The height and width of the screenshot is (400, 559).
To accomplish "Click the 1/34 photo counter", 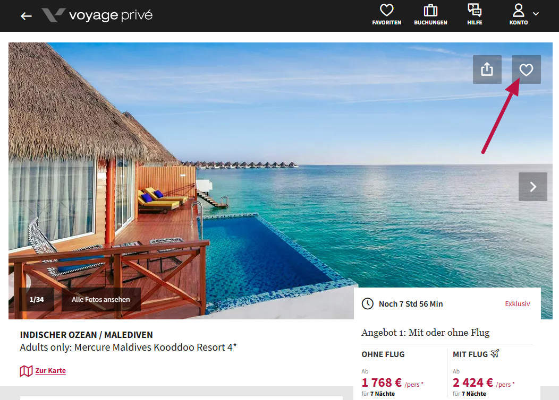I will [37, 300].
